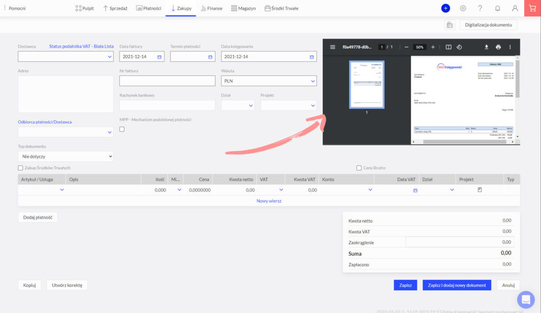
Task: Rotate the PDF document
Action: click(459, 47)
